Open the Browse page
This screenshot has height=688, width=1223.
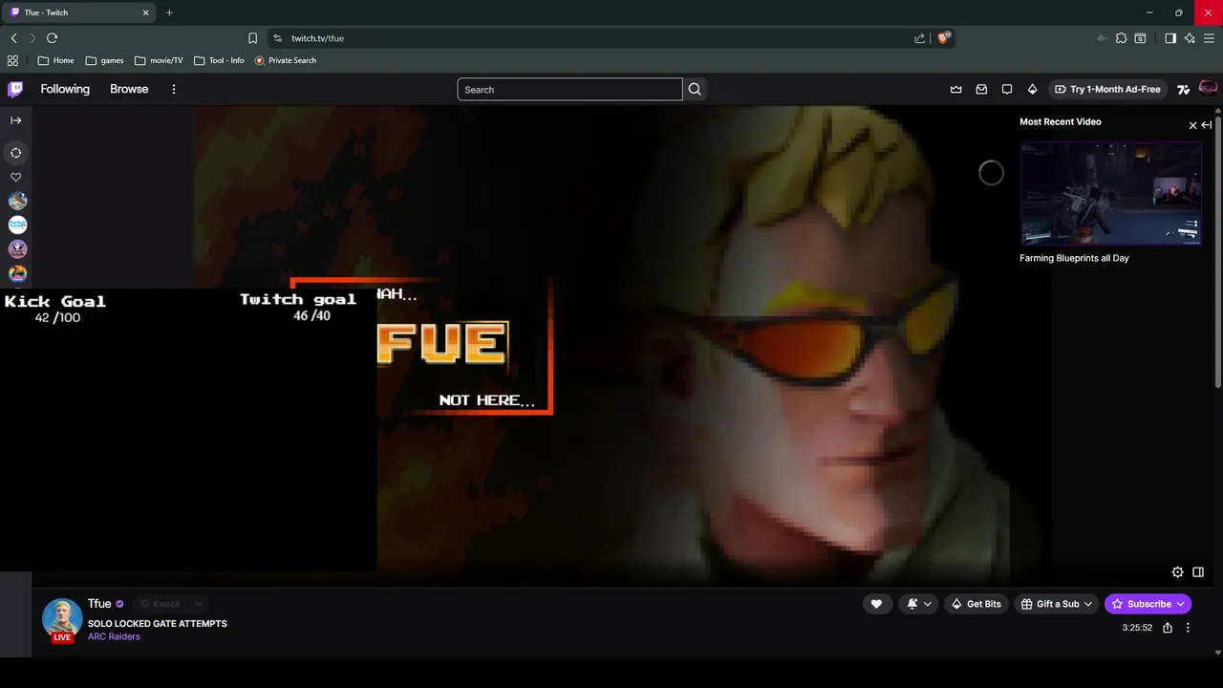coord(129,89)
